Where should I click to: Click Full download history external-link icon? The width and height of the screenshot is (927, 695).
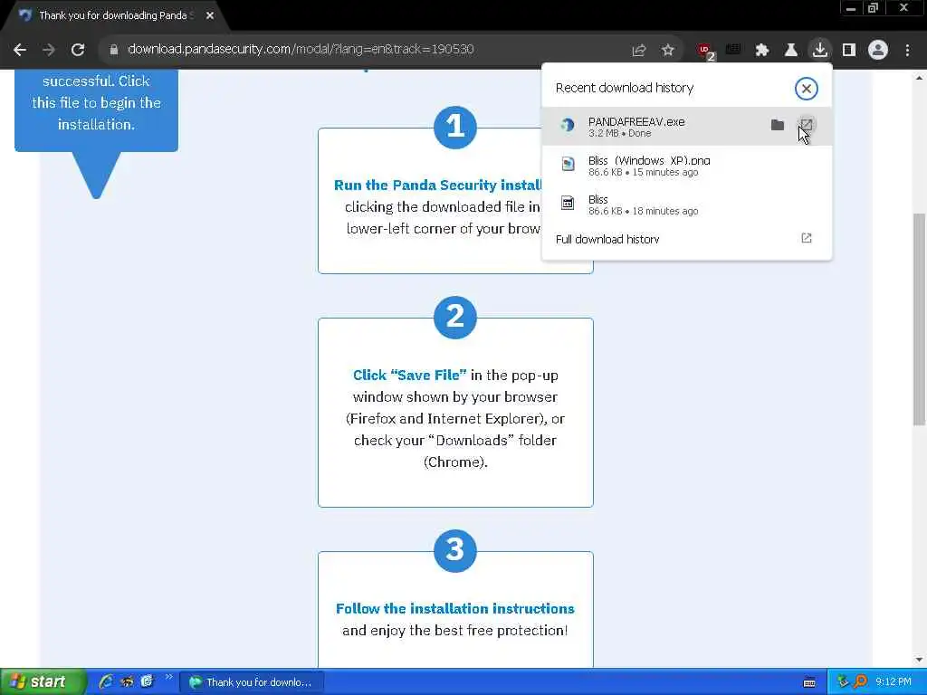pos(807,238)
